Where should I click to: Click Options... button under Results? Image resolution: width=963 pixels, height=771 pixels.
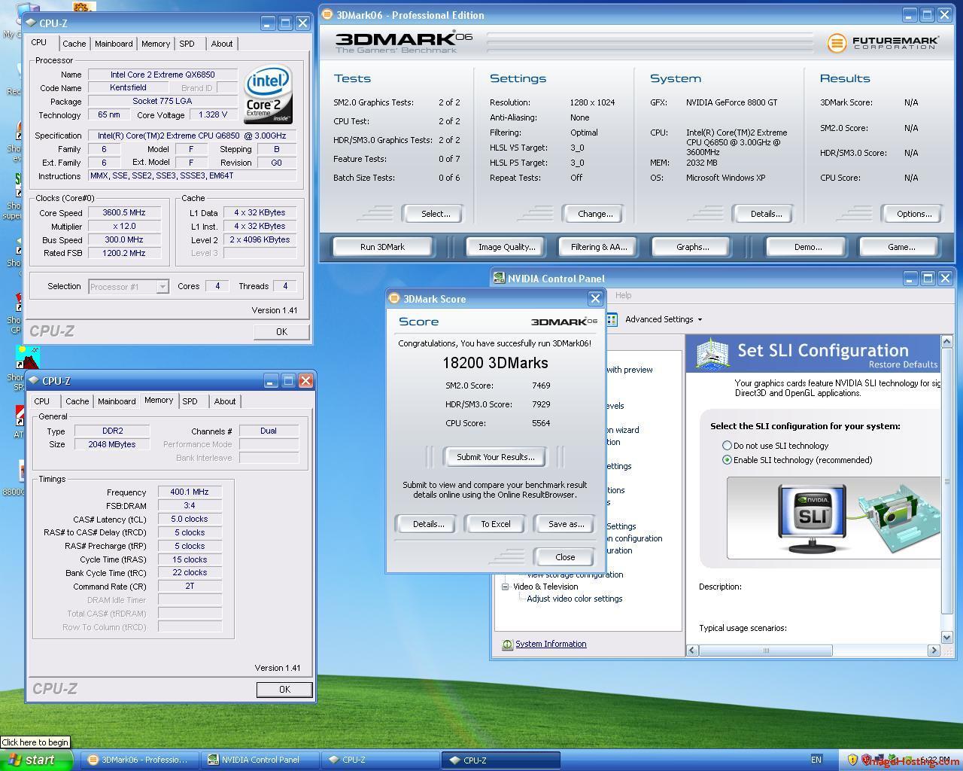[x=914, y=214]
